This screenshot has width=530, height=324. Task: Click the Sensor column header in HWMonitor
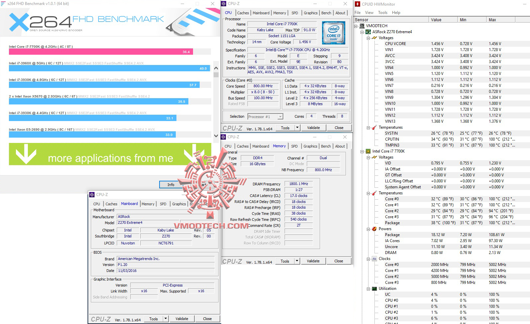pyautogui.click(x=391, y=20)
